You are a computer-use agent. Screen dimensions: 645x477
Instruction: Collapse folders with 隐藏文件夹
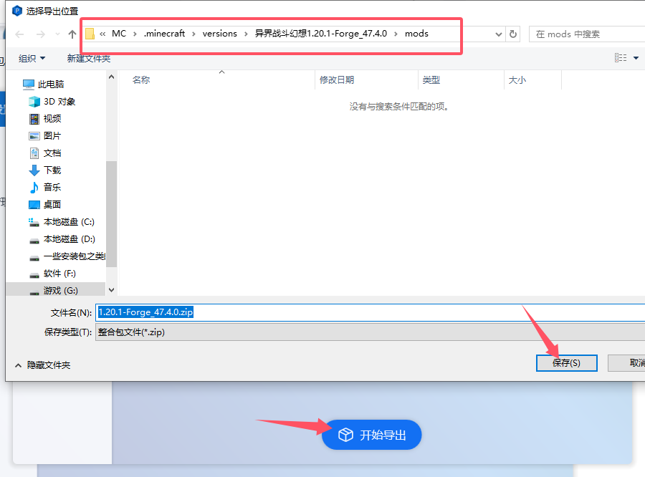point(43,365)
